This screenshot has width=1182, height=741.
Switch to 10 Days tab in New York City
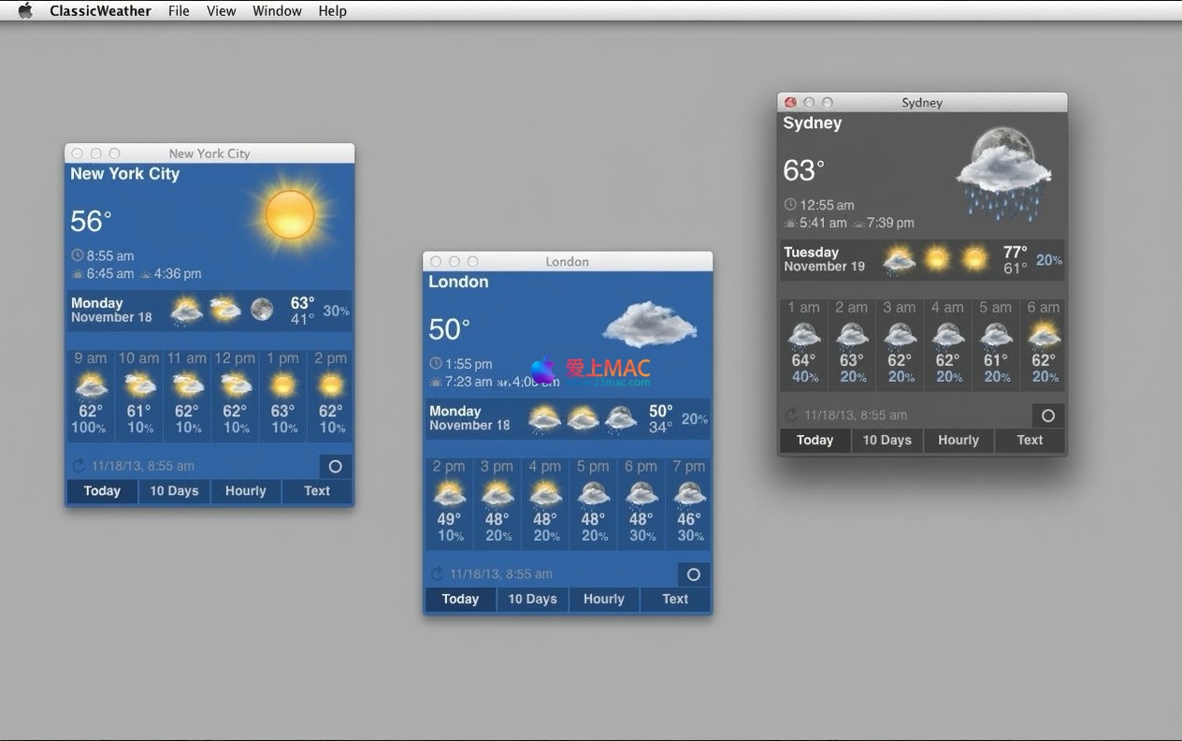tap(174, 491)
